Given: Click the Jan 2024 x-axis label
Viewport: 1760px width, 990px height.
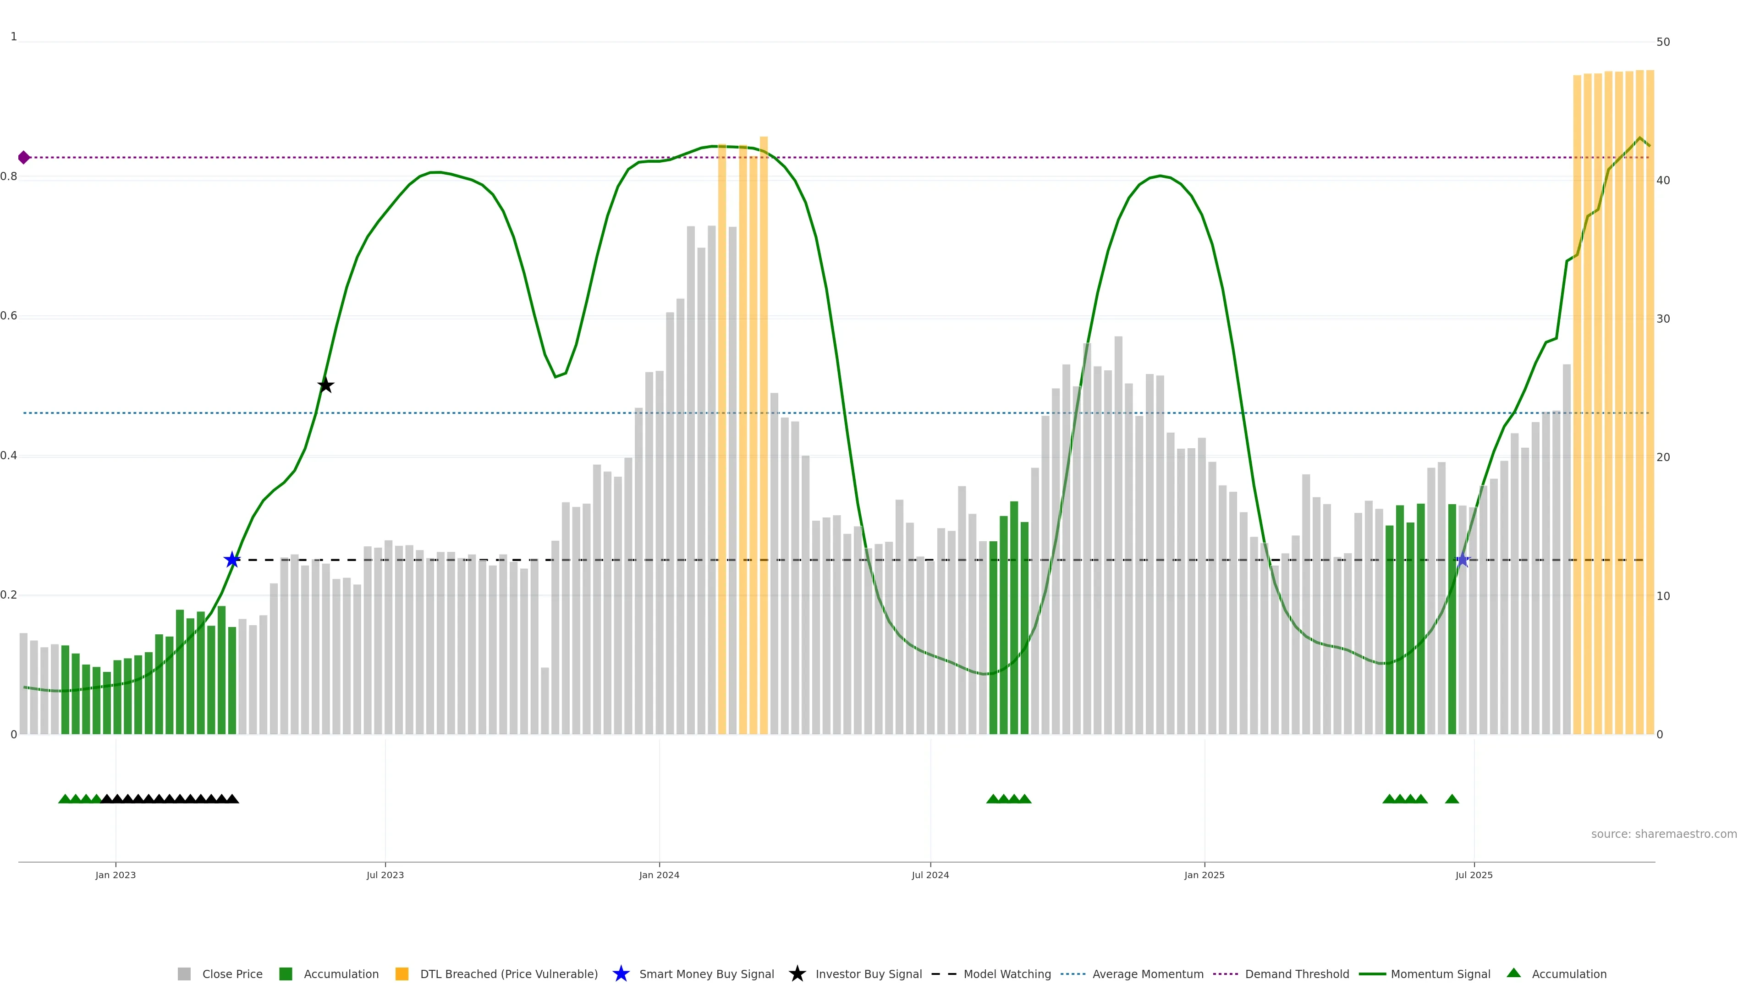Looking at the screenshot, I should point(659,875).
